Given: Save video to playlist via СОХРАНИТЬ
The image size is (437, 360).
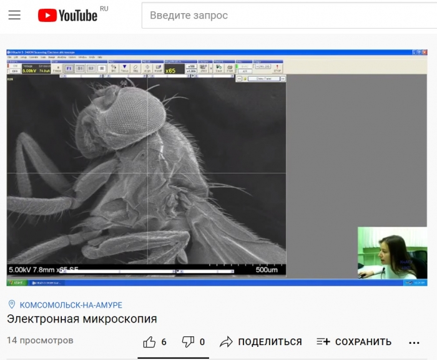Looking at the screenshot, I should click(354, 342).
